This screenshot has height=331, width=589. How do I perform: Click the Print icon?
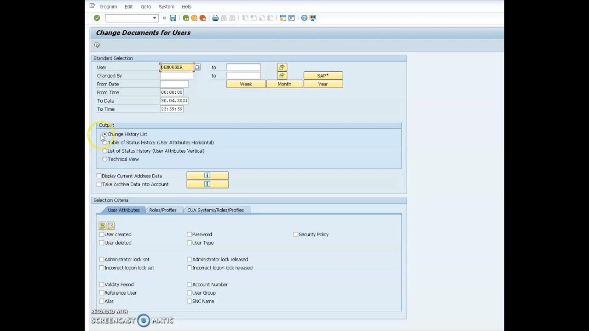215,18
